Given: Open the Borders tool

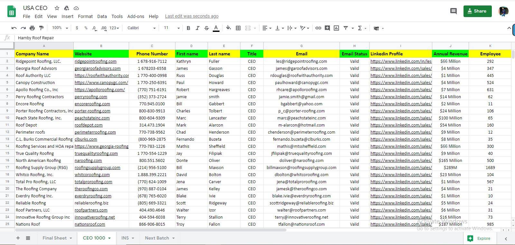Looking at the screenshot, I should pyautogui.click(x=238, y=28).
